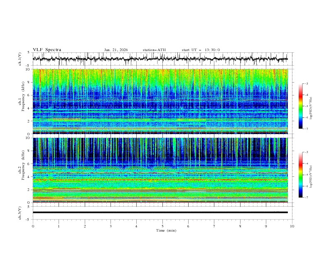Click the date text "Jan. 21, 2026"

click(x=116, y=50)
